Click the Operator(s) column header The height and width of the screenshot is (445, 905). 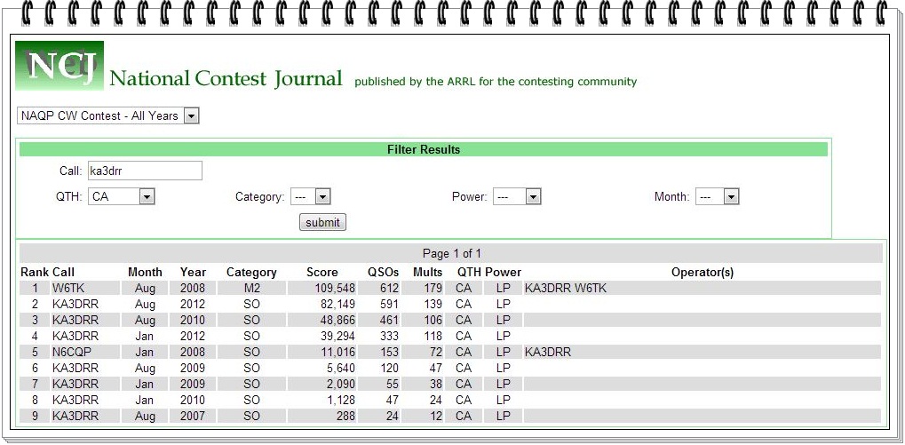click(703, 272)
